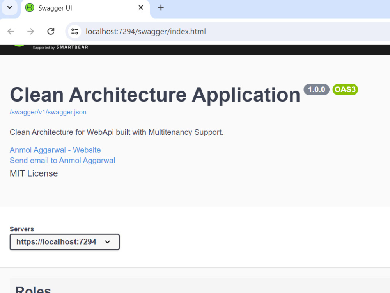Close the Swagger UI tab
This screenshot has height=293, width=390.
(141, 8)
